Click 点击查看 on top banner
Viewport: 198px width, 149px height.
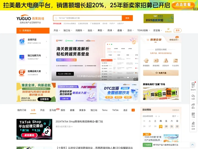tap(183, 5)
